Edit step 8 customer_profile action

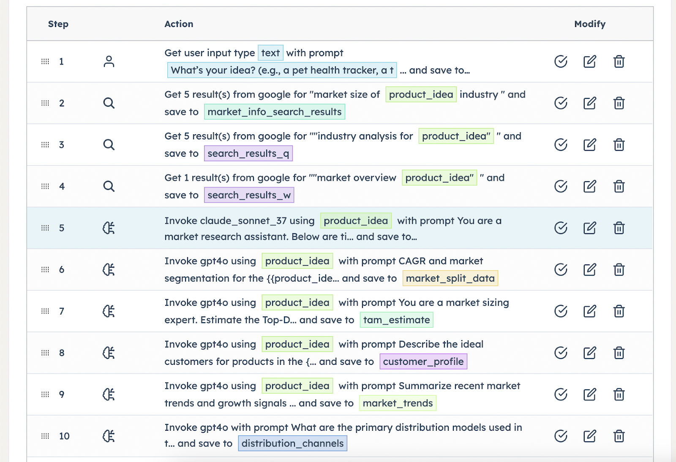click(589, 353)
